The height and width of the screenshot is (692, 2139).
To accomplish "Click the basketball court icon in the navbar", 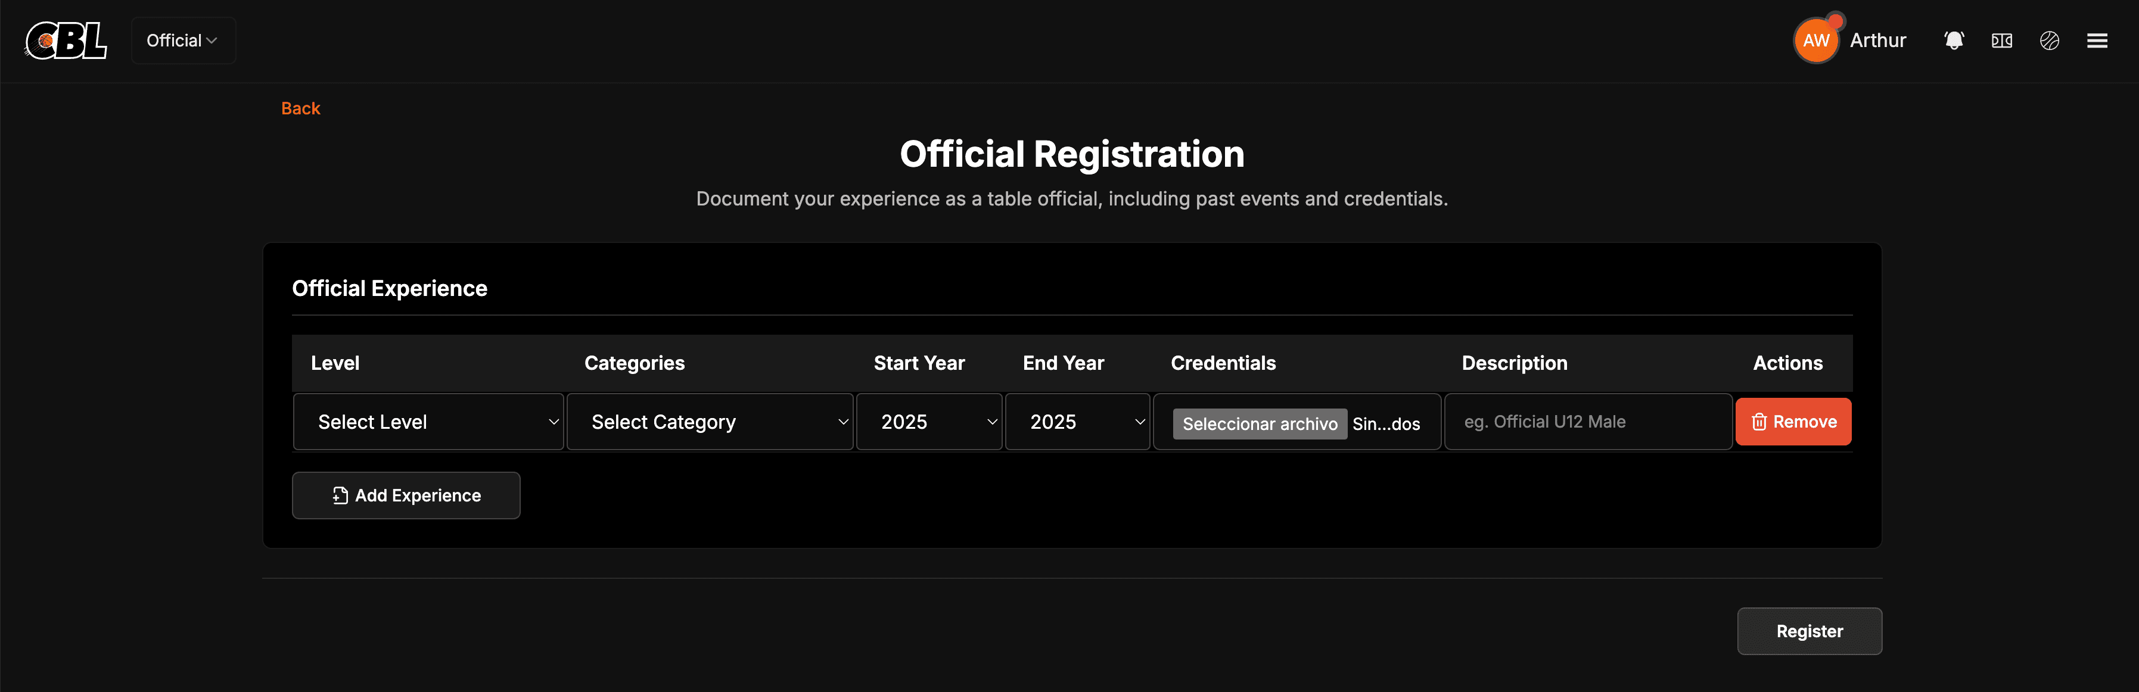I will pos(2001,40).
